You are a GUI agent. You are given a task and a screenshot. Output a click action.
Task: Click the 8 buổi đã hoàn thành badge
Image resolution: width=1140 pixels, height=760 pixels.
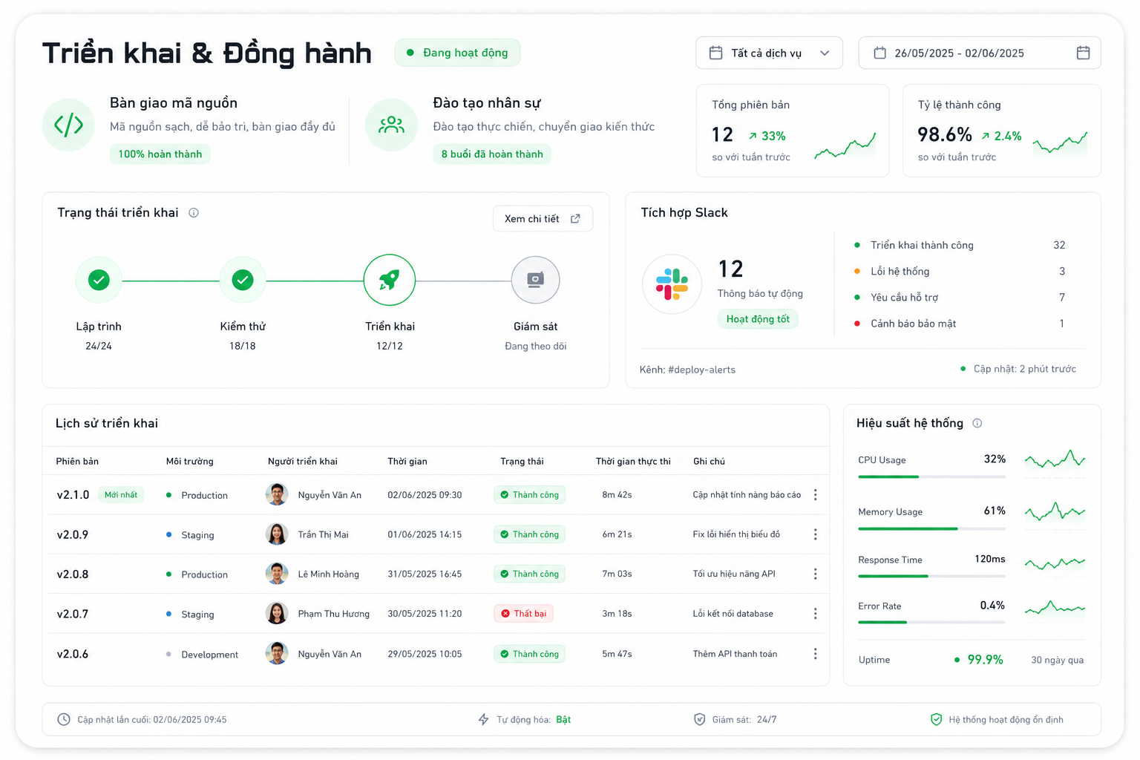tap(492, 154)
